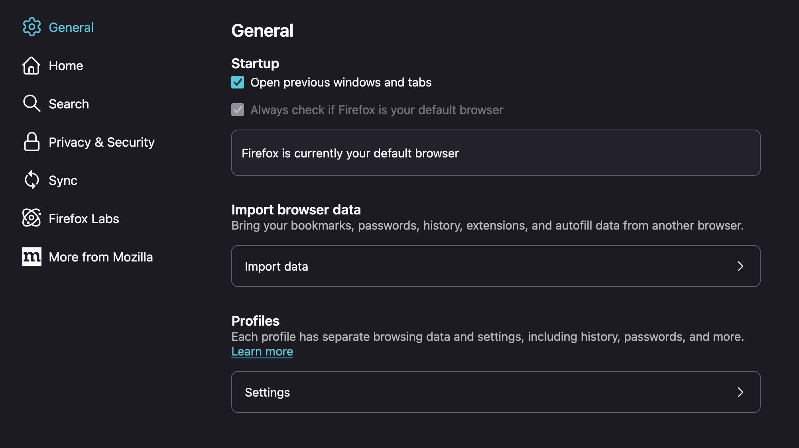Go to the Firefox Labs section
This screenshot has height=448, width=799.
[x=84, y=219]
